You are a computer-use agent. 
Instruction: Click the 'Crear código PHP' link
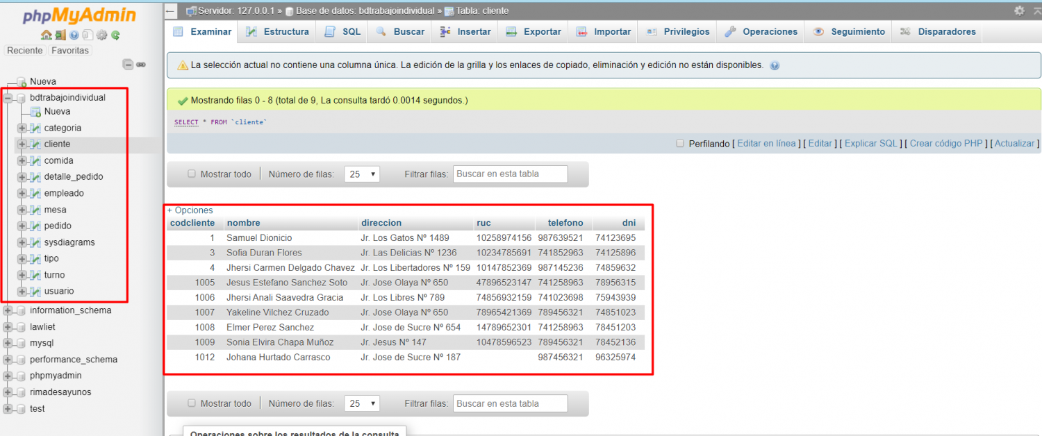point(946,144)
